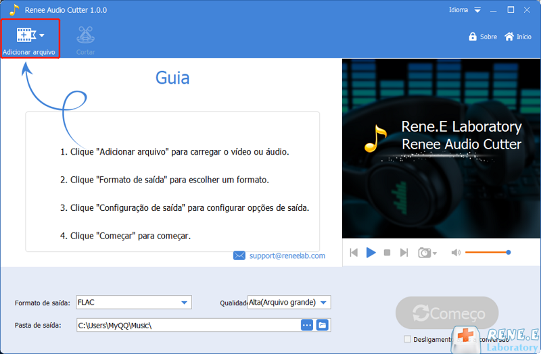Expand the Idioma dropdown arrow
The height and width of the screenshot is (354, 541).
pyautogui.click(x=477, y=10)
